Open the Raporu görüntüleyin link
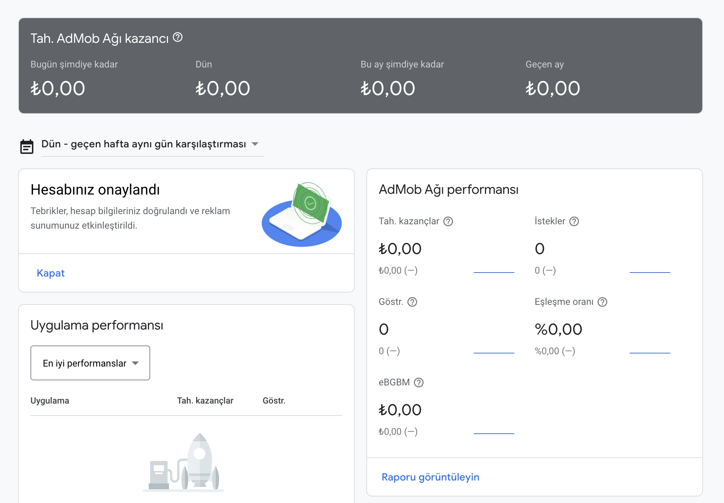 [431, 477]
